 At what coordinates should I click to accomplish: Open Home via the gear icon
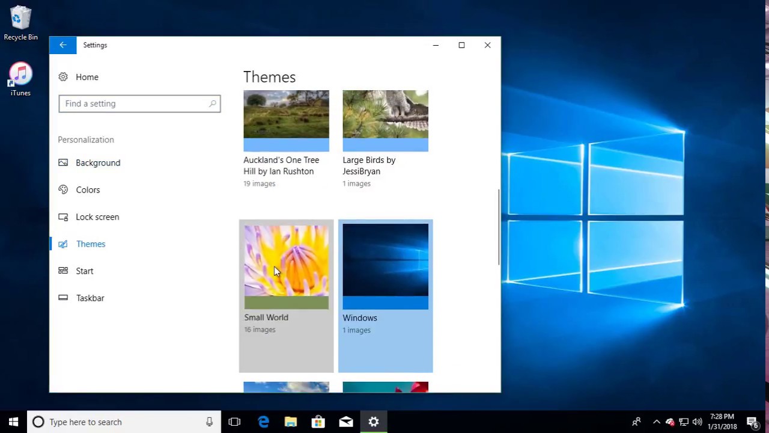point(63,77)
